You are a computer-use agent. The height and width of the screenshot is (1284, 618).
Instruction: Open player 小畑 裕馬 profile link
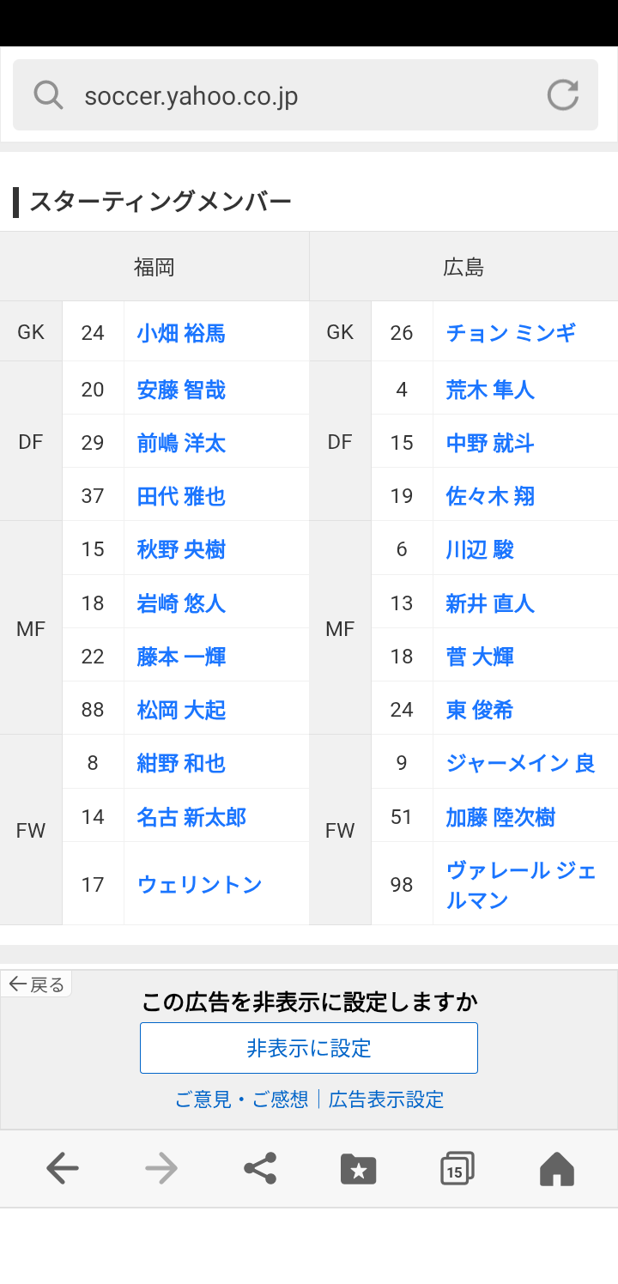181,333
